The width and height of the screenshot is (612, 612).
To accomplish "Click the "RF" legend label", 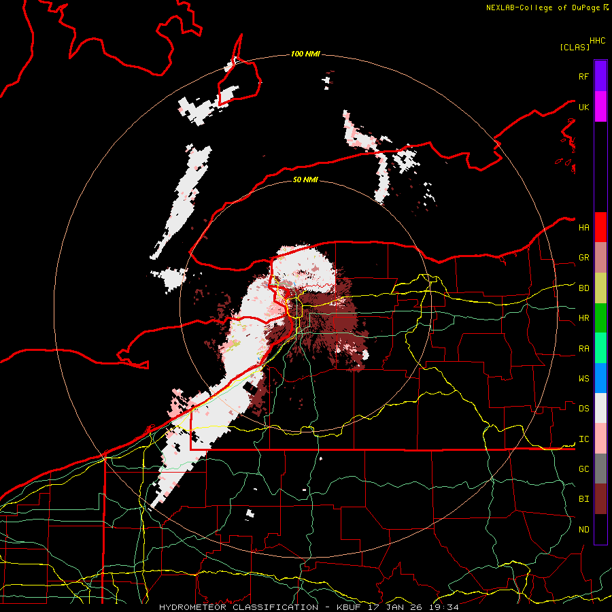I will (583, 76).
